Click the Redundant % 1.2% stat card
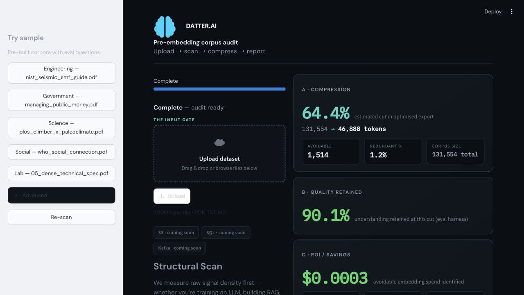This screenshot has width=524, height=295. pyautogui.click(x=393, y=151)
